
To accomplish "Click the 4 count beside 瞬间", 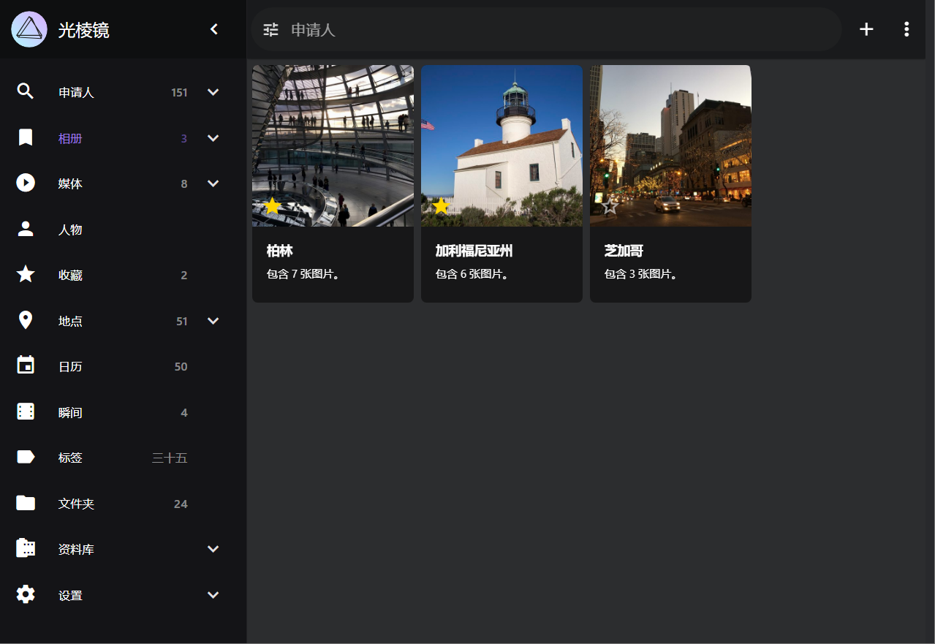I will click(x=184, y=412).
